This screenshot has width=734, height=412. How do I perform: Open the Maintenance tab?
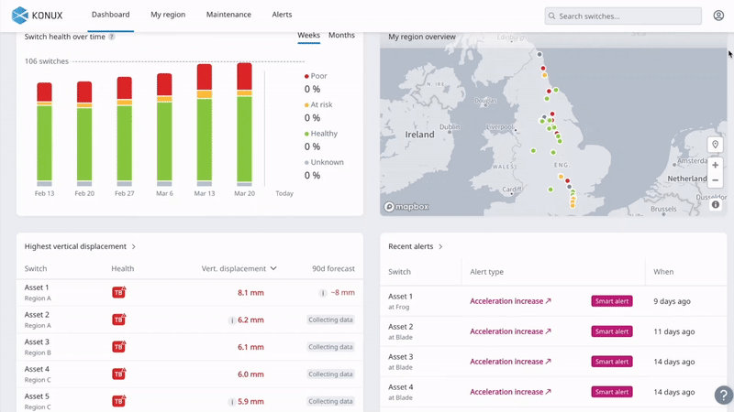pos(228,15)
